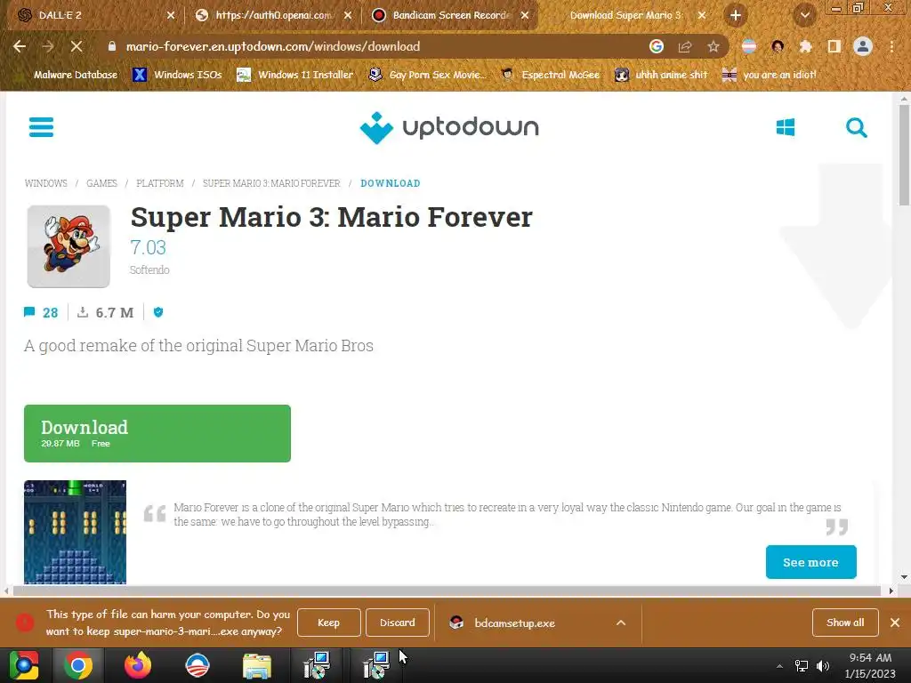Open the Mario Forever screenshot thumbnail
Image resolution: width=911 pixels, height=683 pixels.
[75, 532]
